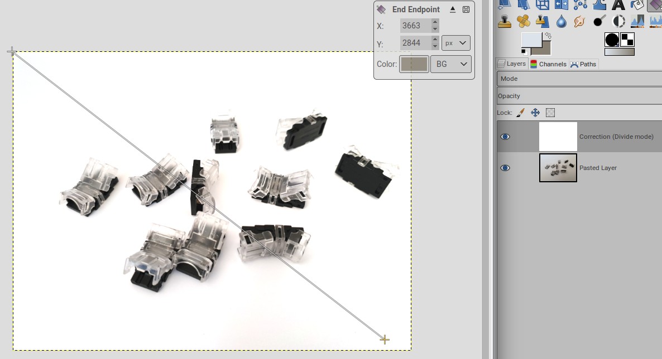Image resolution: width=662 pixels, height=359 pixels.
Task: Detach the End Endpoint dialog
Action: (453, 9)
